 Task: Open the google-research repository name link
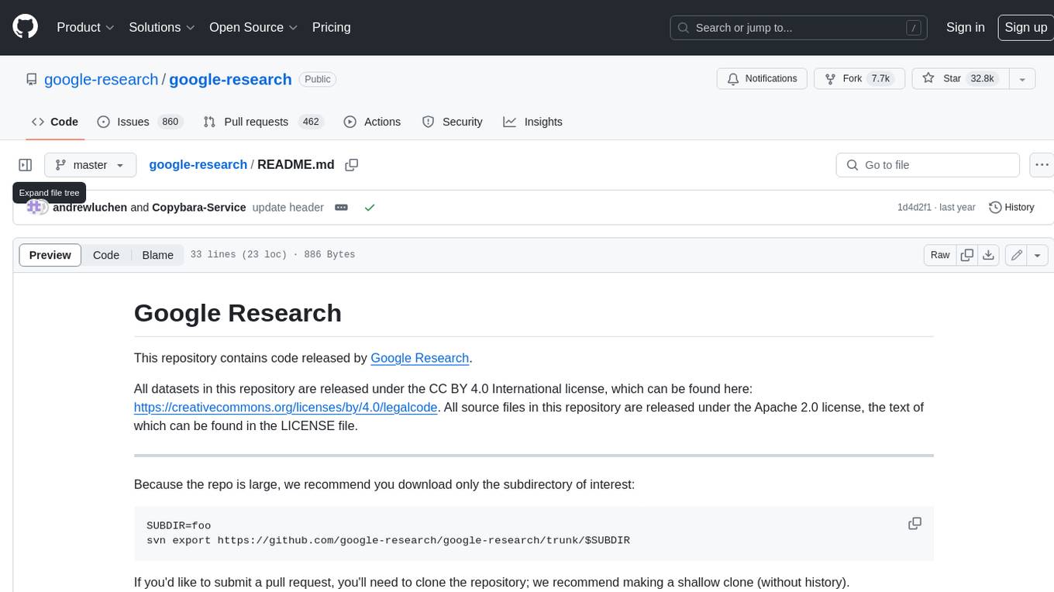pos(230,79)
